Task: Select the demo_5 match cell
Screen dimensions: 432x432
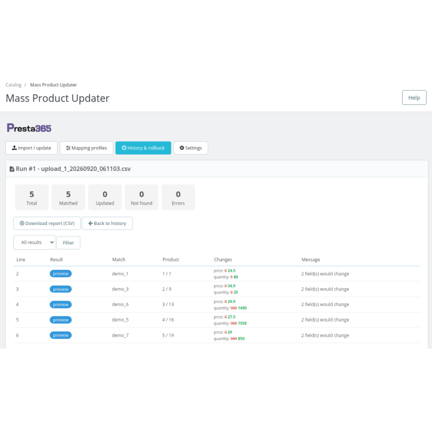Action: (120, 320)
